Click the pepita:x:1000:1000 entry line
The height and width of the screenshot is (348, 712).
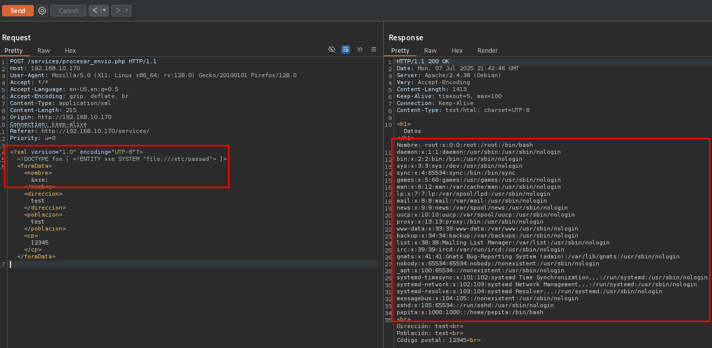tap(470, 312)
